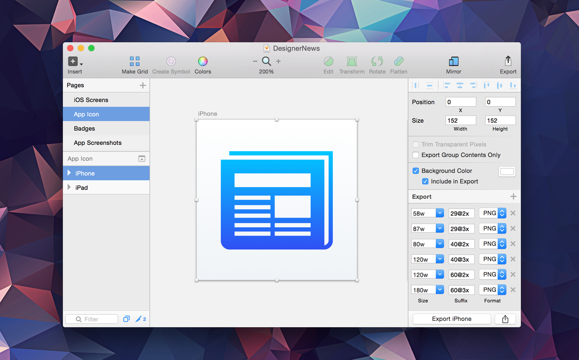This screenshot has height=360, width=579.
Task: Open the Insert tool menu
Action: point(75,61)
